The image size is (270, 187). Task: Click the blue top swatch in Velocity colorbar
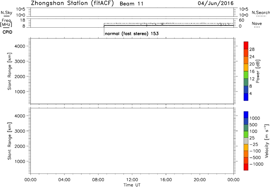click(246, 115)
